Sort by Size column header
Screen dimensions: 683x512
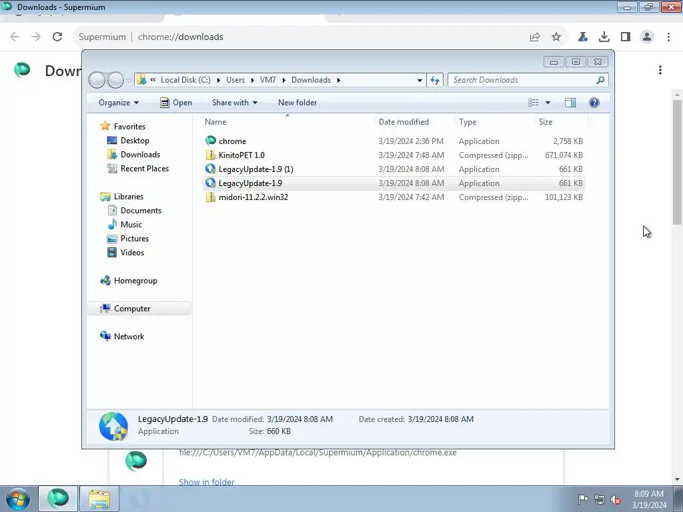pyautogui.click(x=561, y=122)
